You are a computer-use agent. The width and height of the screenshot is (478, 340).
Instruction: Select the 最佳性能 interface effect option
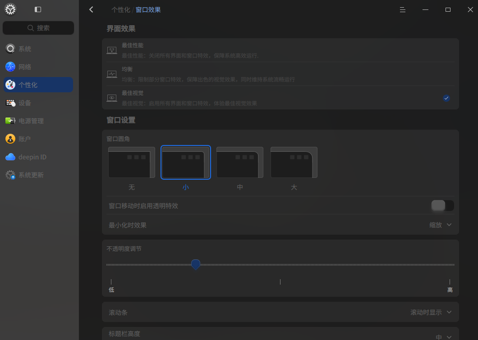[280, 50]
